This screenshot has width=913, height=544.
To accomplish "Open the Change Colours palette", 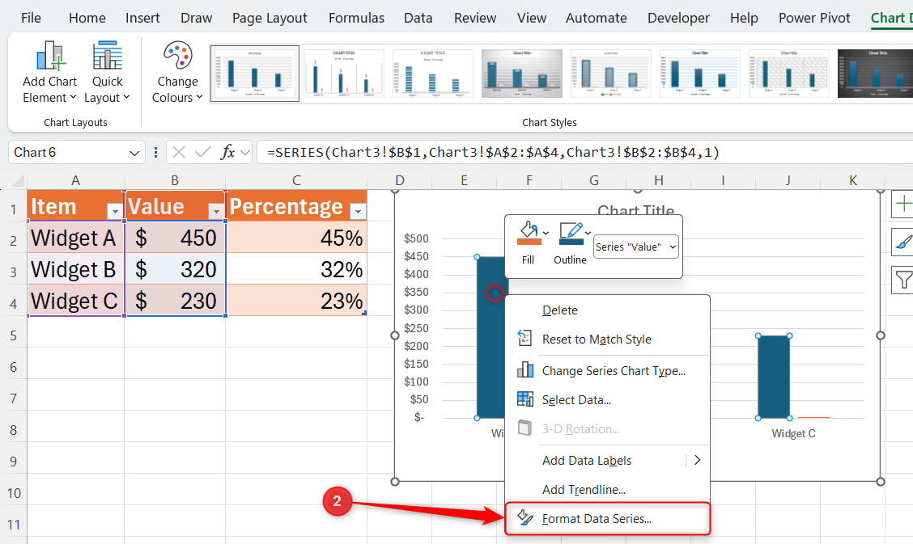I will pyautogui.click(x=177, y=72).
